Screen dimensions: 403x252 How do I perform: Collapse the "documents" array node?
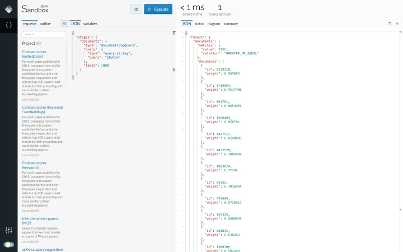point(182,62)
